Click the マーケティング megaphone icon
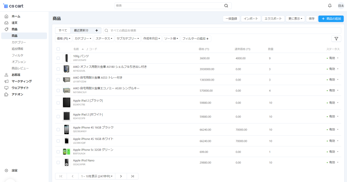 coord(6,81)
